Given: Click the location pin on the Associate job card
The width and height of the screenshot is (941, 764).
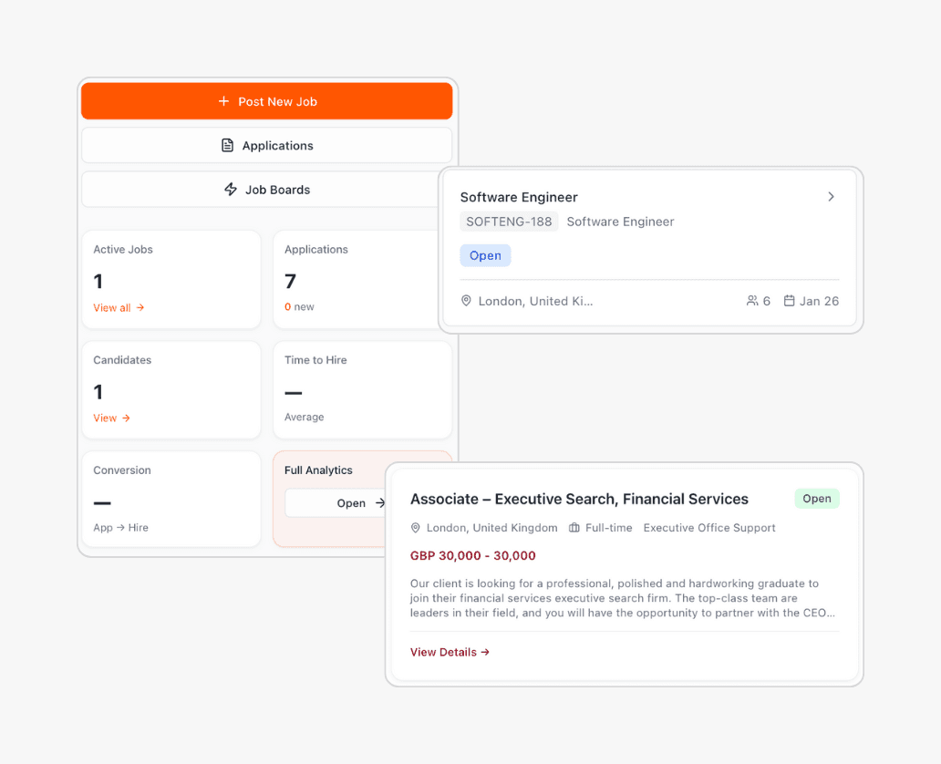Looking at the screenshot, I should point(416,527).
